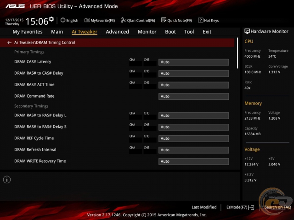This screenshot has width=294, height=220.
Task: Select the Ai Tweaker tab
Action: 85,32
